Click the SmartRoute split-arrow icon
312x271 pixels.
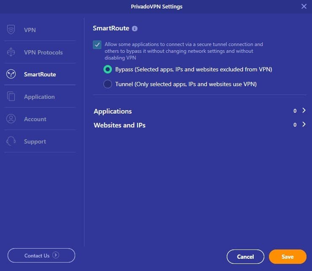pos(11,74)
